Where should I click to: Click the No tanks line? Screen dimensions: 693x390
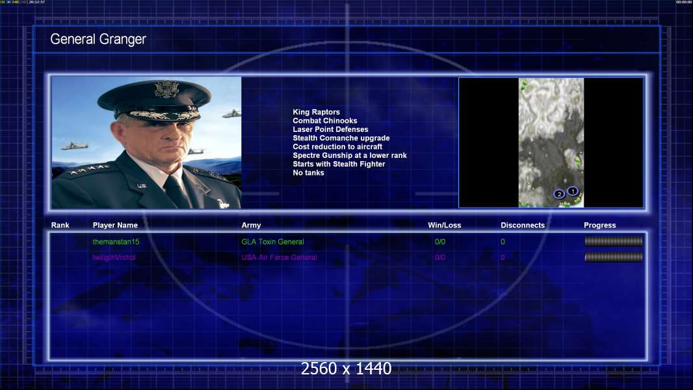[x=308, y=173]
